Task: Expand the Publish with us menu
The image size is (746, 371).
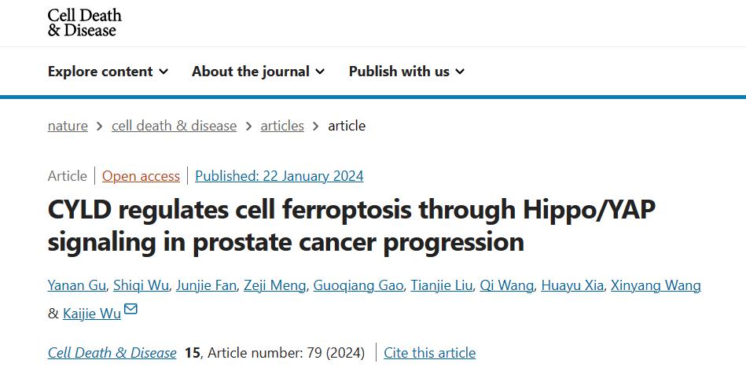Action: pos(406,72)
